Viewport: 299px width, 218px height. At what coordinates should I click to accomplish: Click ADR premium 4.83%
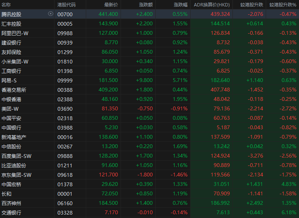[289, 184]
